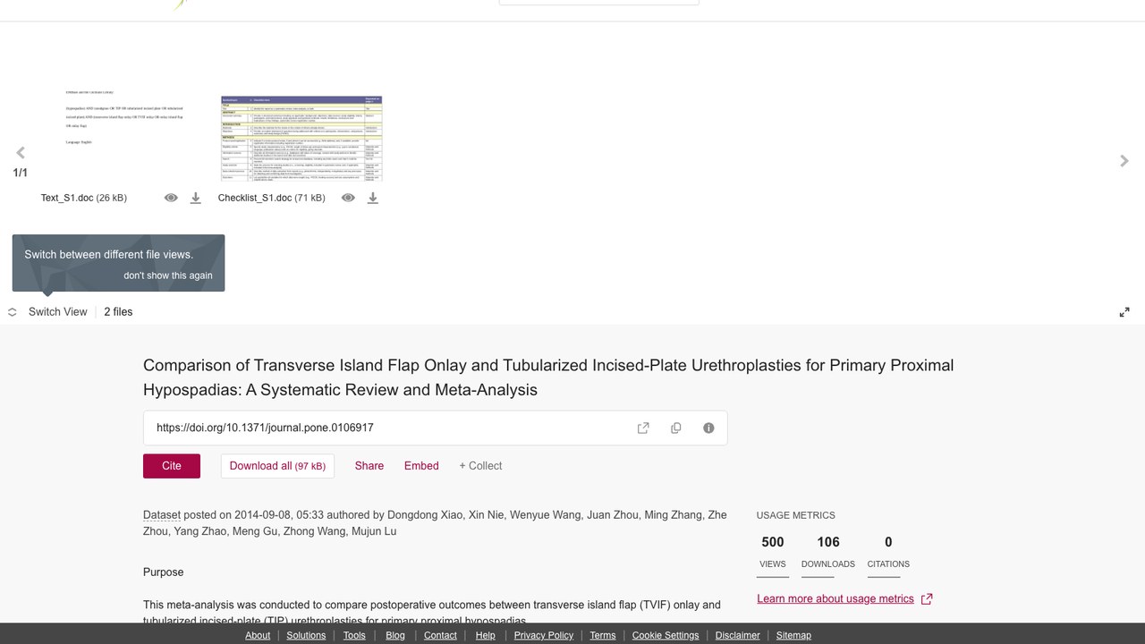1145x644 pixels.
Task: Open the Share menu
Action: coord(369,466)
